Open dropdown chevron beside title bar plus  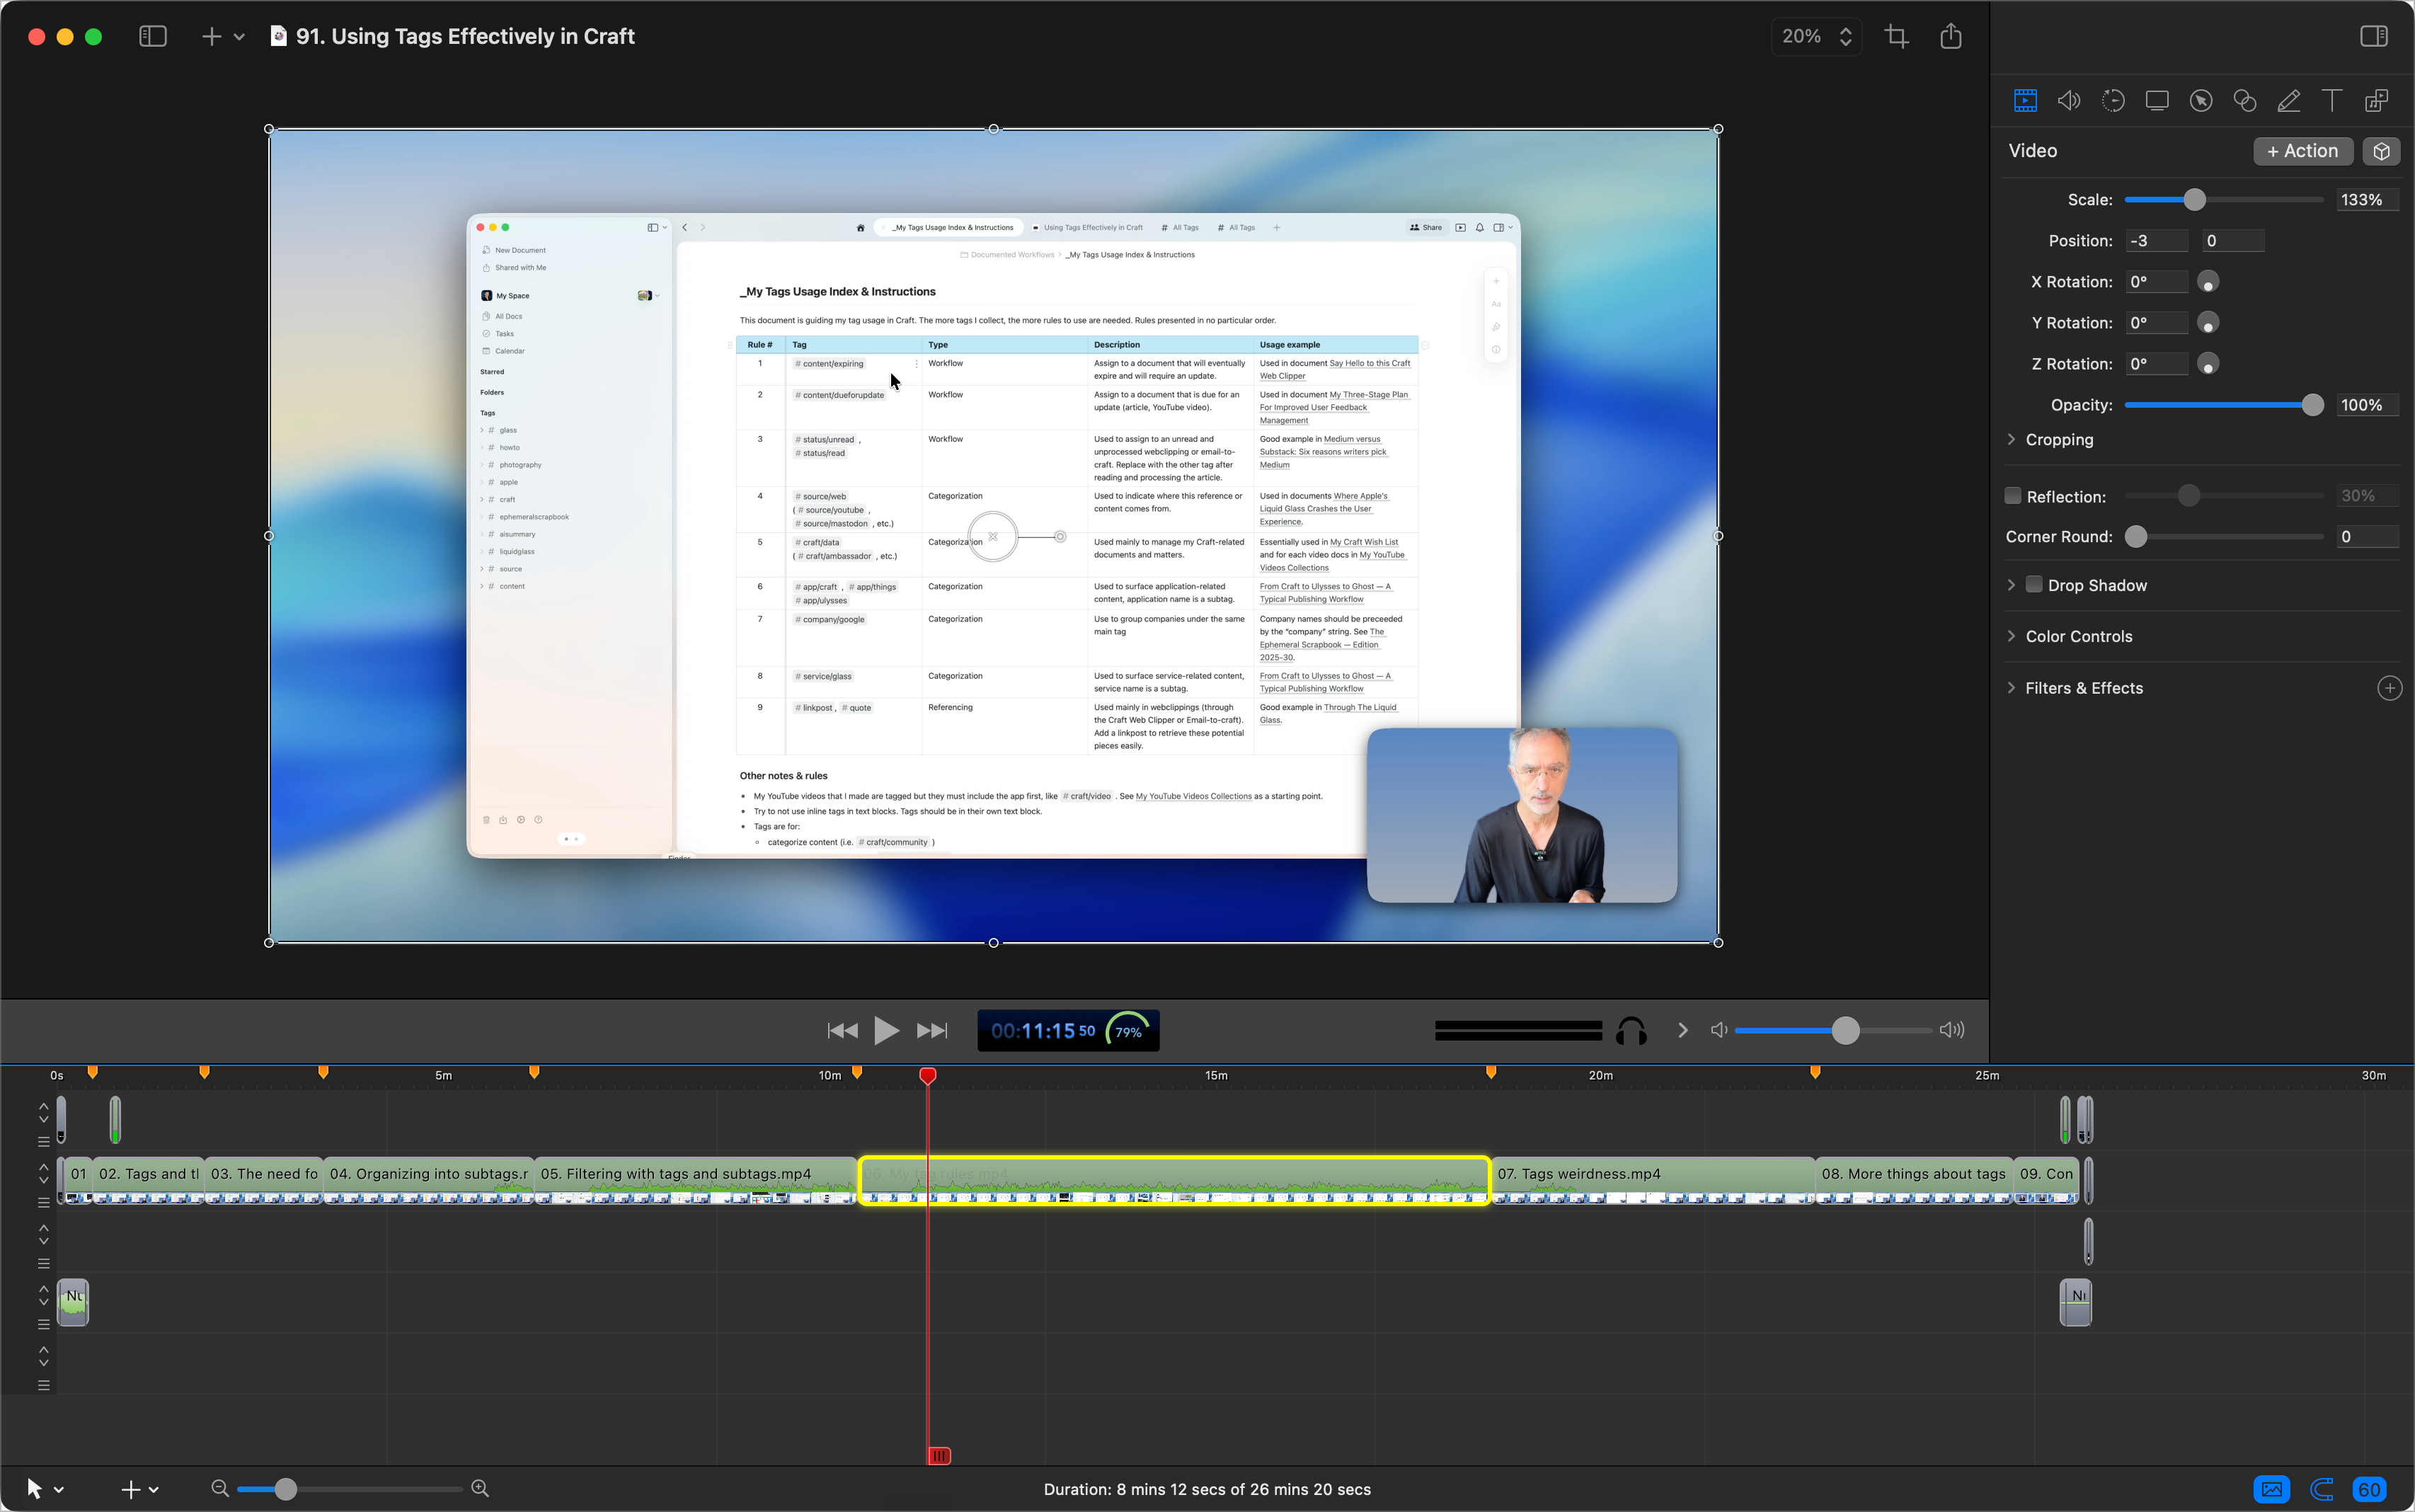239,37
